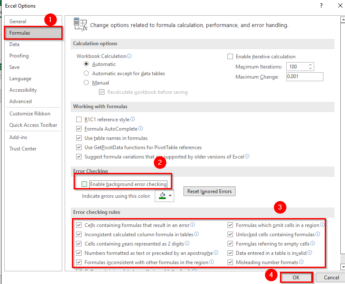Screen dimensions: 345x284
Task: Click info icon for formulas inconsistent with region
Action: [211, 262]
